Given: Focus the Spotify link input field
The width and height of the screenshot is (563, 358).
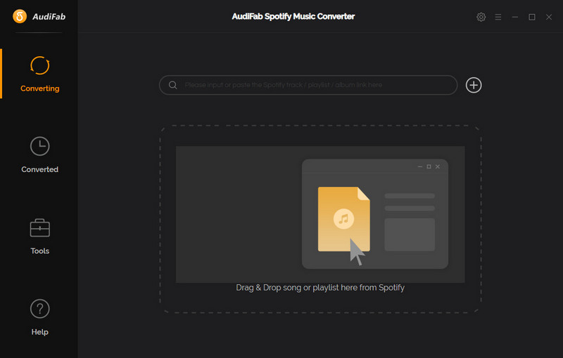Looking at the screenshot, I should point(308,85).
